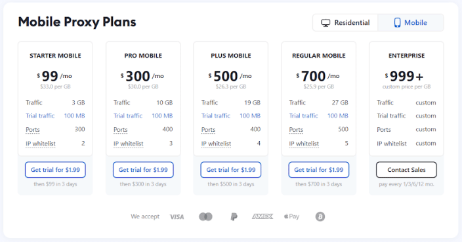
Task: Switch to the Residential plans tab
Action: (345, 23)
